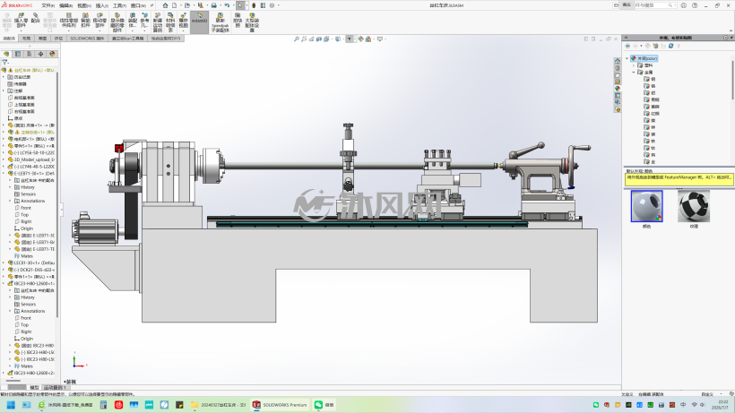
Task: Switch to the 草图 (Sketch) ribbon tab
Action: point(43,39)
